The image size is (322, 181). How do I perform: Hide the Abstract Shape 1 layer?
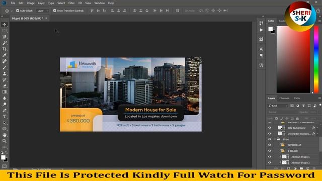(x=270, y=157)
